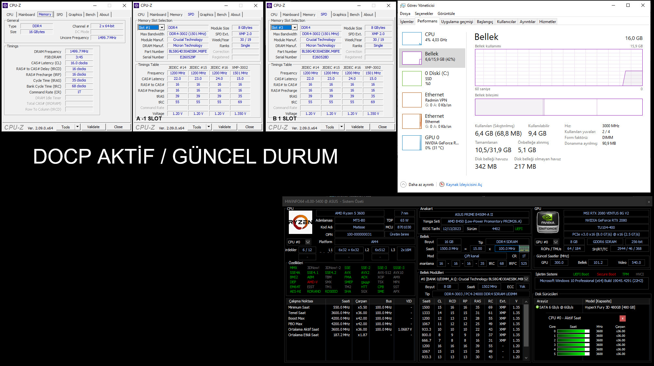Click the Kaynak İzleyicisini Aç link
The height and width of the screenshot is (366, 654).
(x=464, y=185)
